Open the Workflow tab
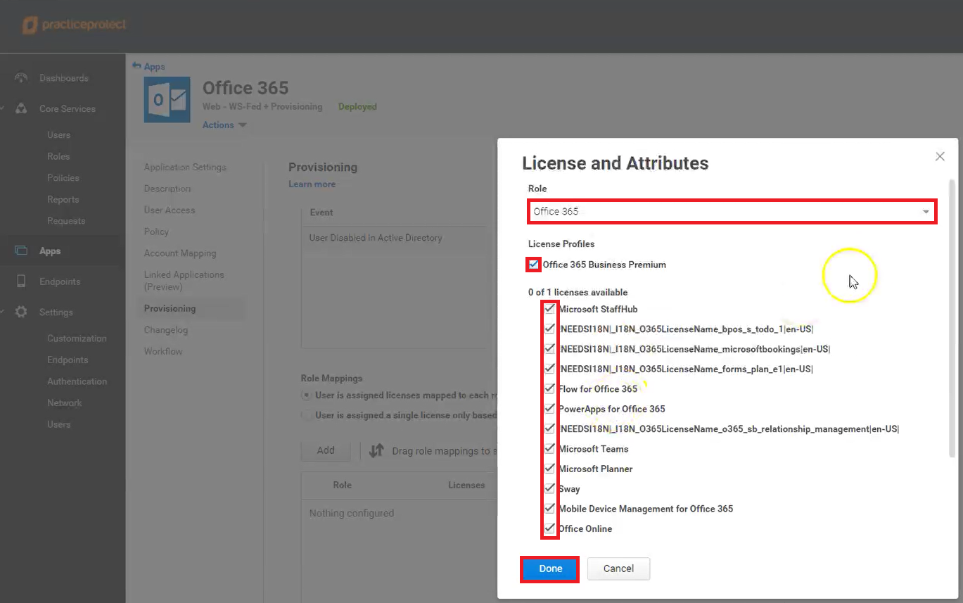This screenshot has width=963, height=603. click(x=163, y=351)
